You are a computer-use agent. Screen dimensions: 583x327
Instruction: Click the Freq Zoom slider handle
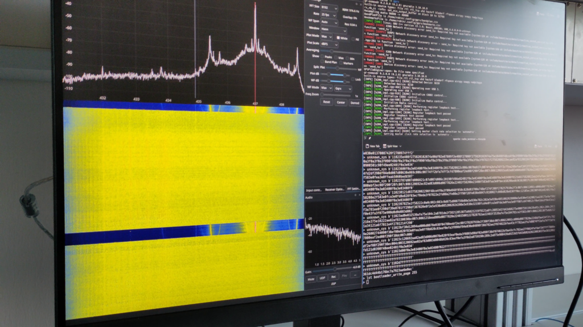pyautogui.click(x=322, y=95)
